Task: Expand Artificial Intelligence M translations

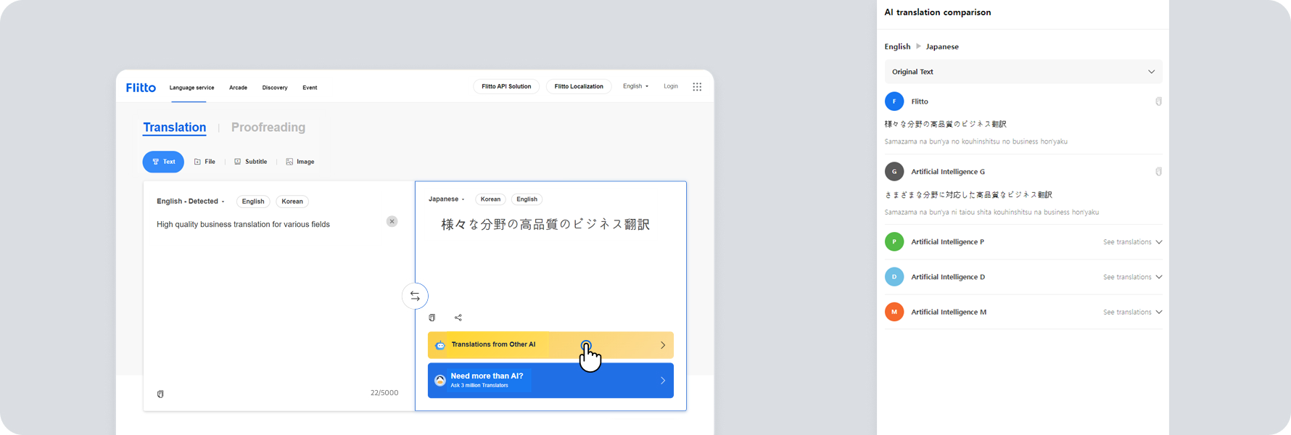Action: coord(1132,312)
